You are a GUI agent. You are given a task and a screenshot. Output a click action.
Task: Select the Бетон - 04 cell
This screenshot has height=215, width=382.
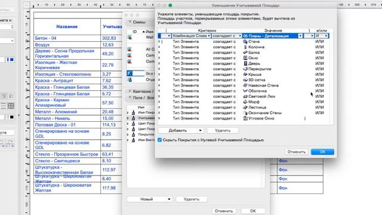click(x=67, y=38)
